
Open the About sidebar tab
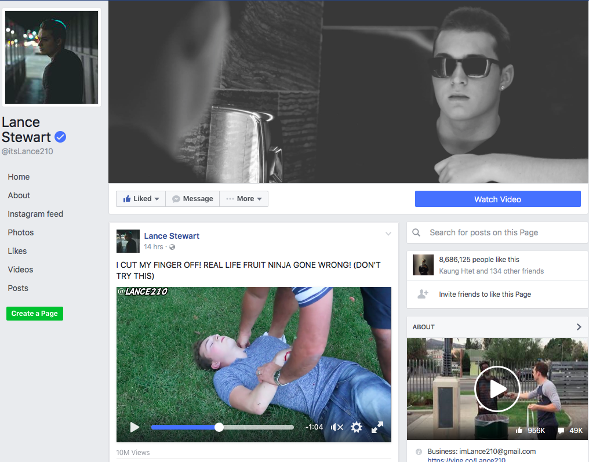click(19, 195)
